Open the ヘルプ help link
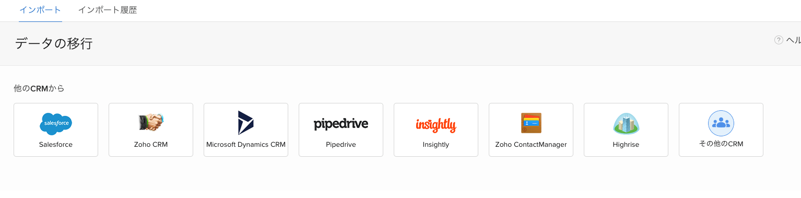This screenshot has width=801, height=198. (793, 40)
